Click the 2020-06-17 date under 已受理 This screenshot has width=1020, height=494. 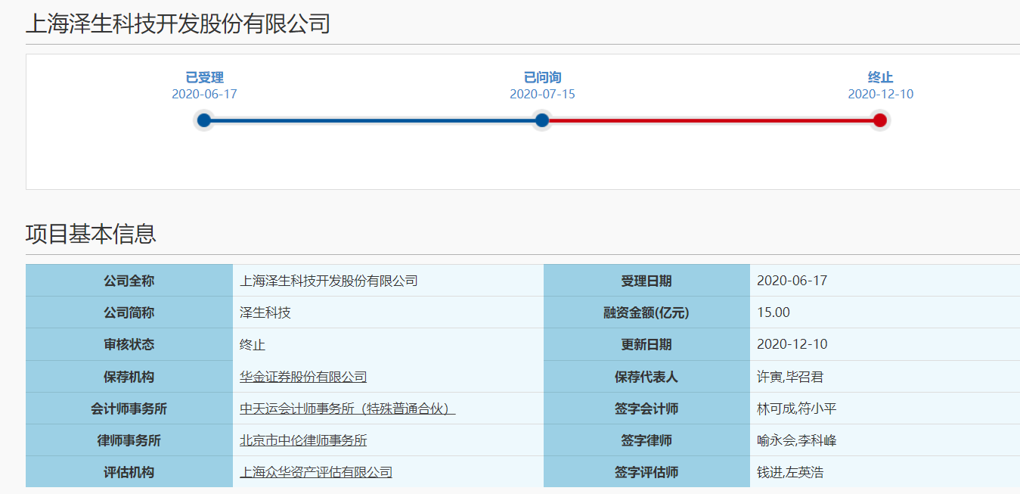[204, 95]
